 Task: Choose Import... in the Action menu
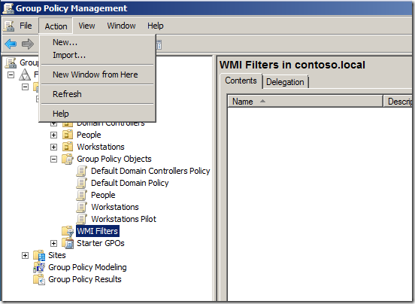pyautogui.click(x=69, y=55)
